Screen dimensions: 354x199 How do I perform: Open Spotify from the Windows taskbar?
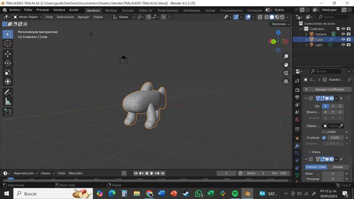[235, 194]
